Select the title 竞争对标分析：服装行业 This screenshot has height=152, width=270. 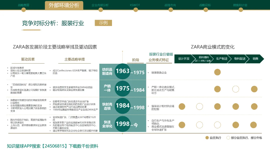tap(53, 23)
